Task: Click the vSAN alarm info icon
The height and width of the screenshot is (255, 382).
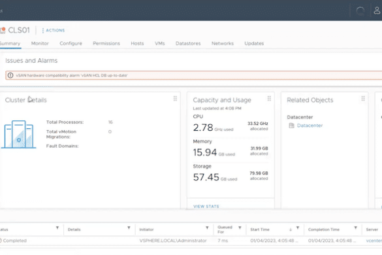Action: 10,75
